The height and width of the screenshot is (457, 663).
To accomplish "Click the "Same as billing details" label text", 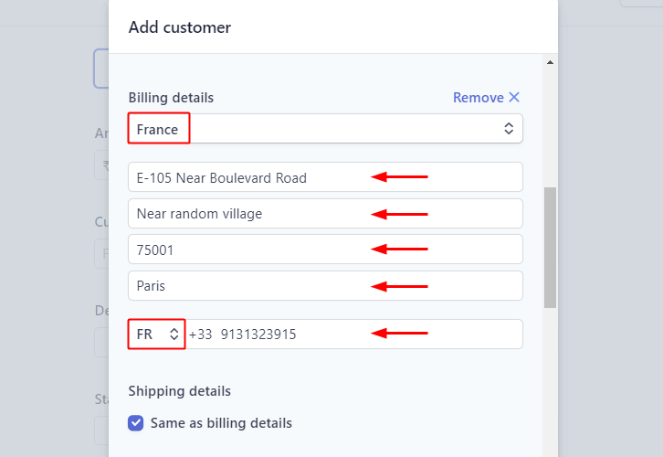I will (x=221, y=423).
